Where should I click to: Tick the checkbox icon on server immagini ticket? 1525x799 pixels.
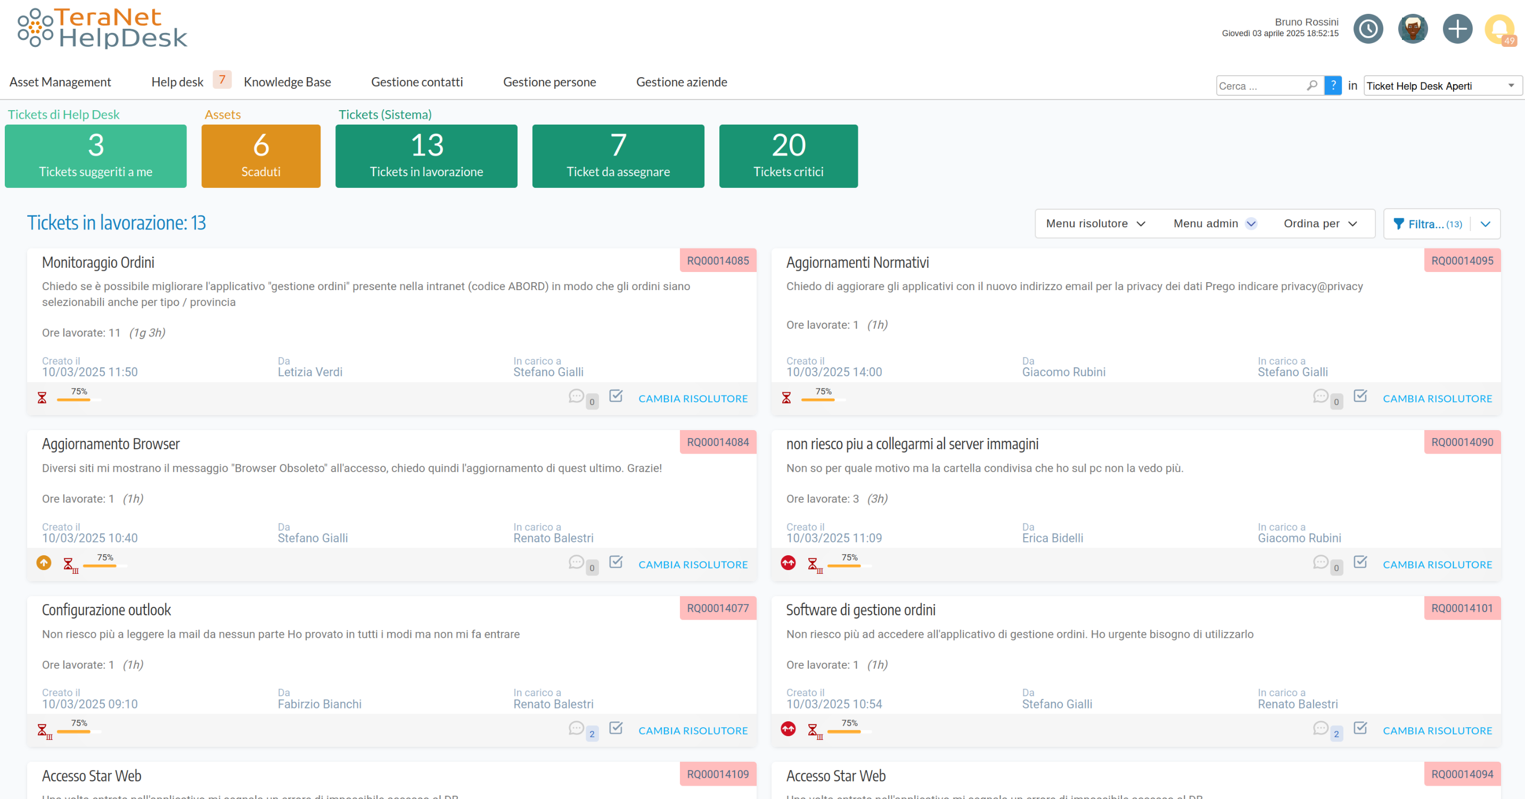pos(1360,561)
